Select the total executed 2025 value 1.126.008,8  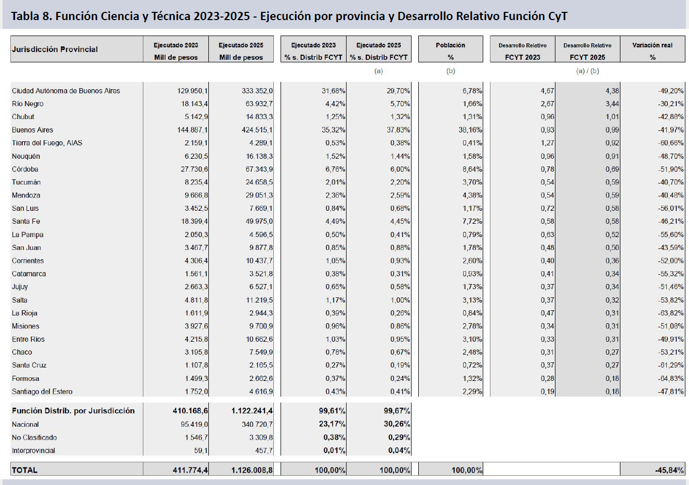click(252, 470)
